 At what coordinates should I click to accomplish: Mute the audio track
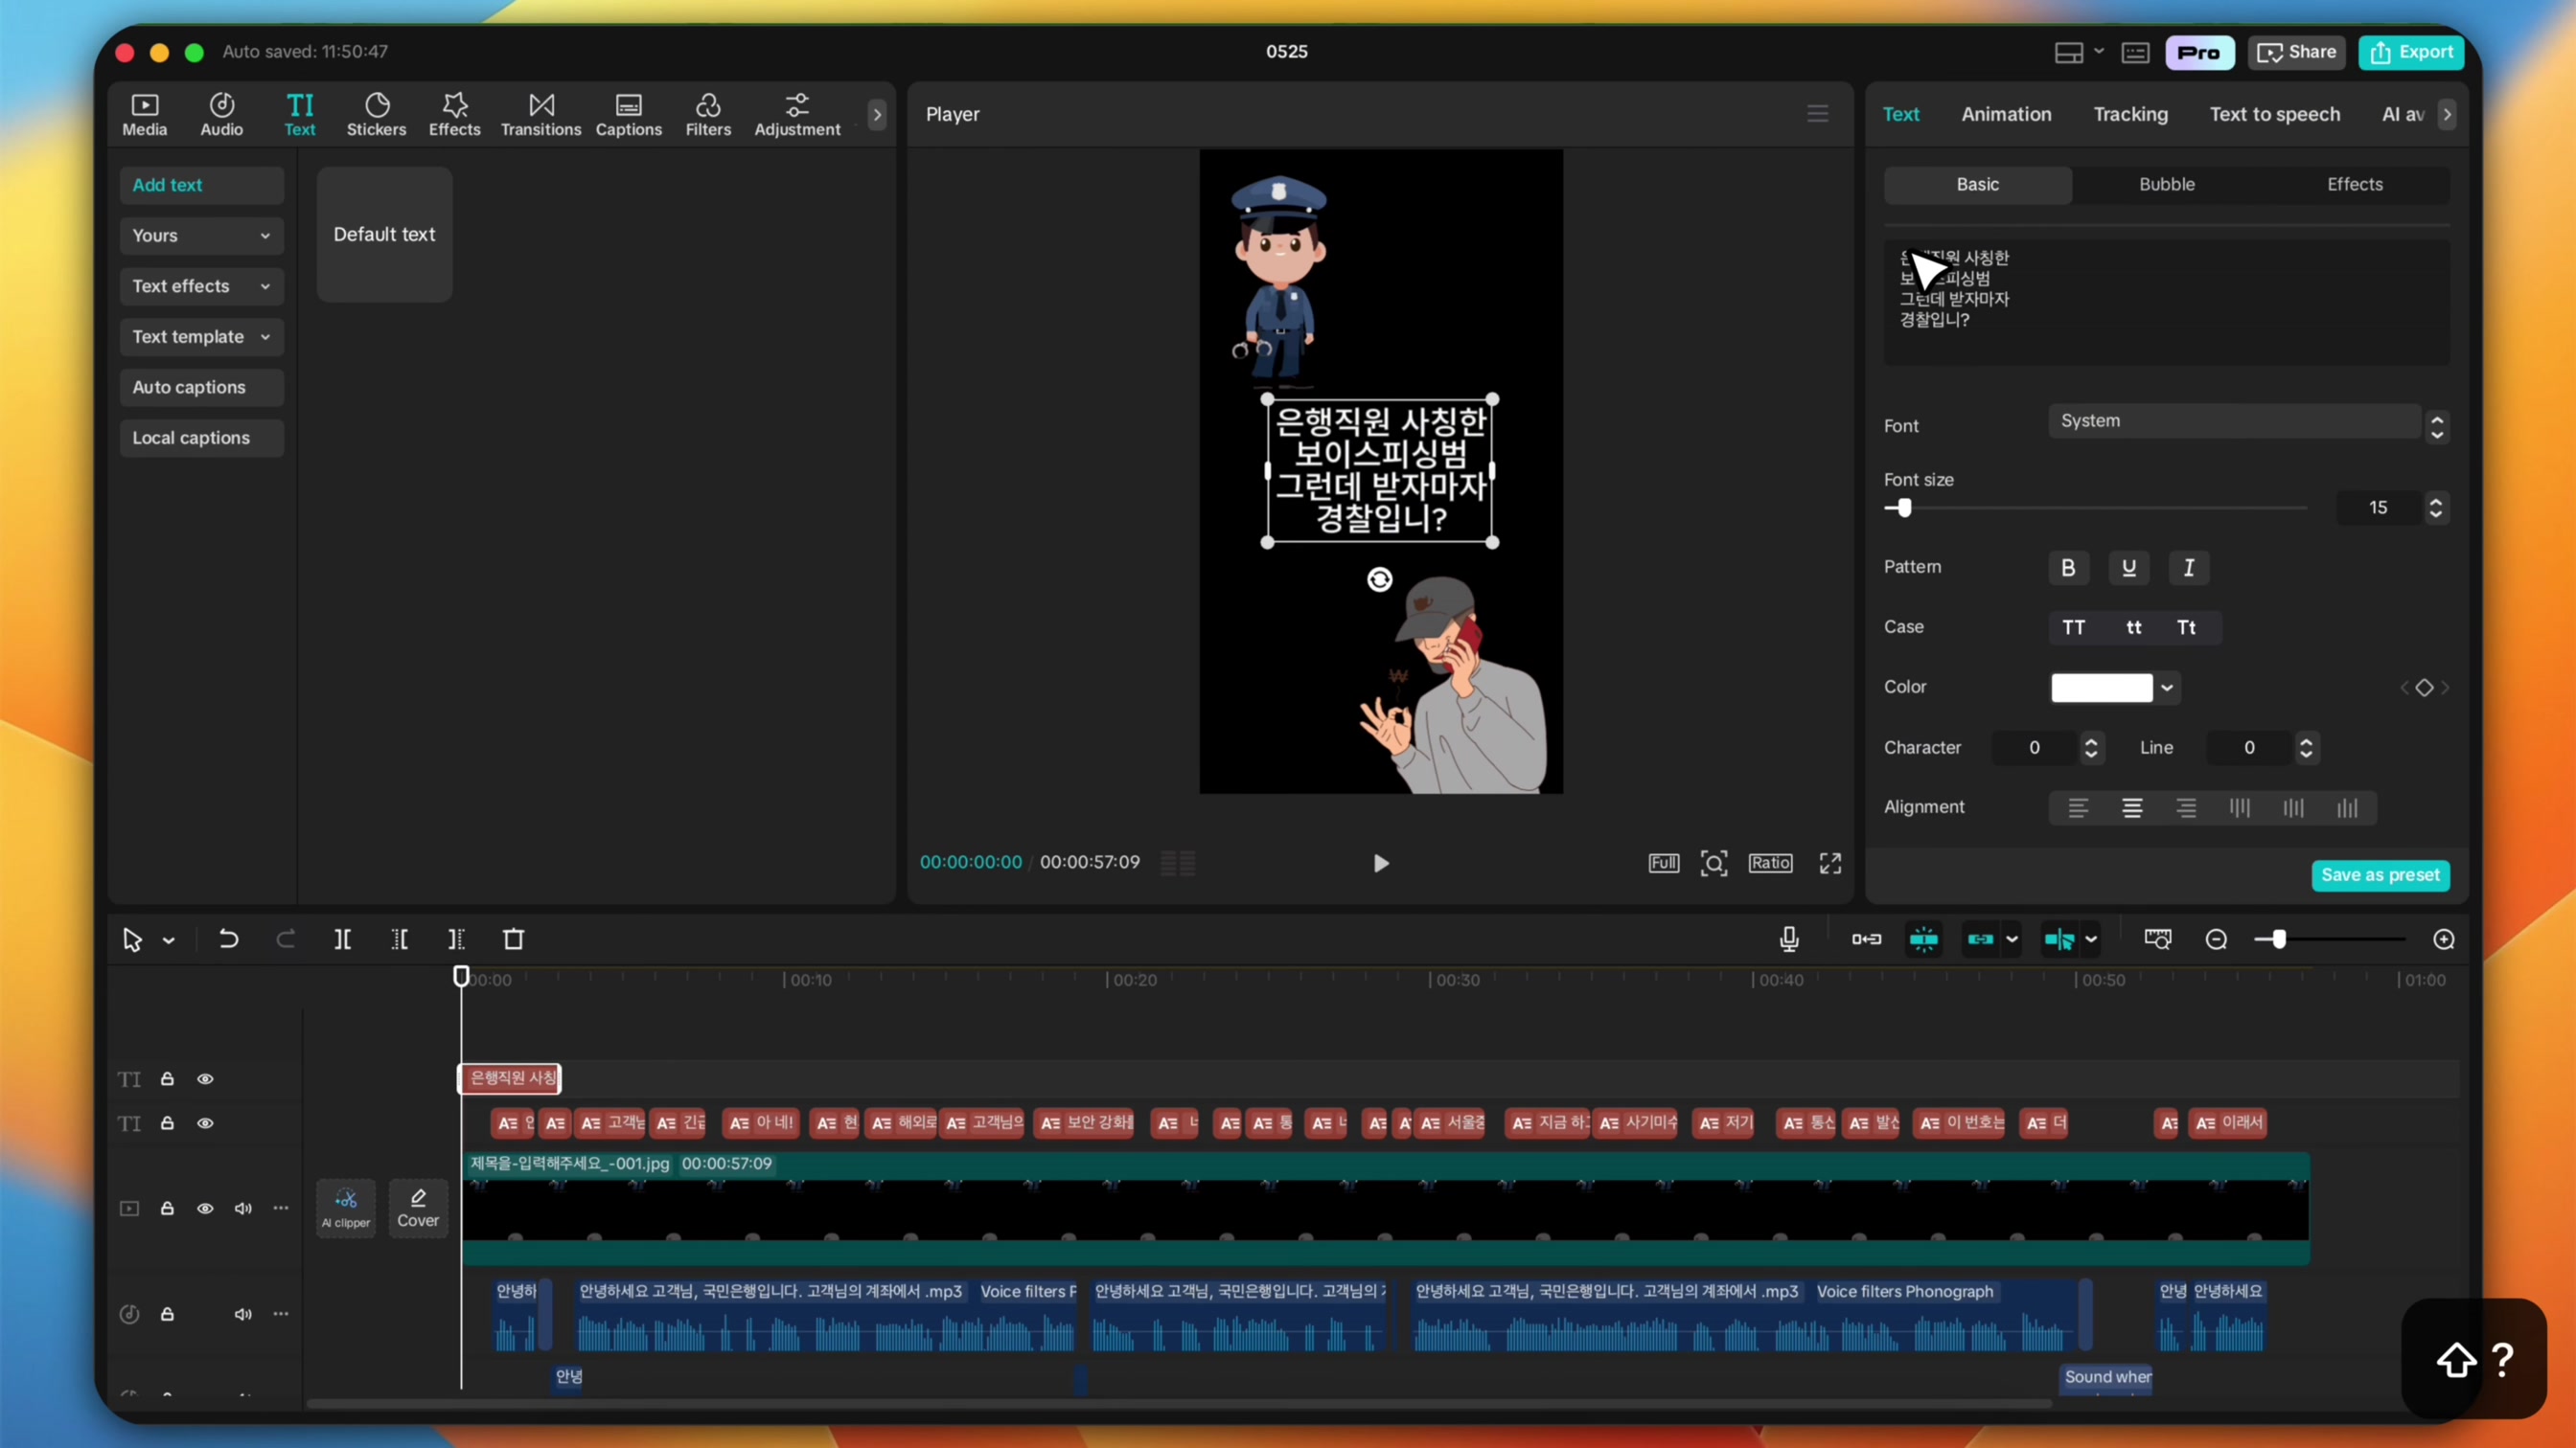pos(243,1314)
